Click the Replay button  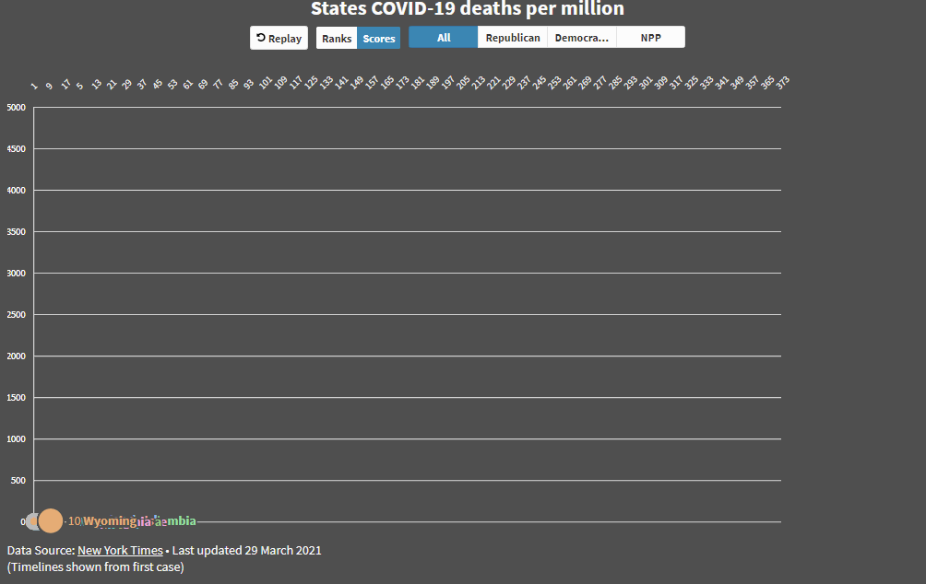[x=279, y=38]
